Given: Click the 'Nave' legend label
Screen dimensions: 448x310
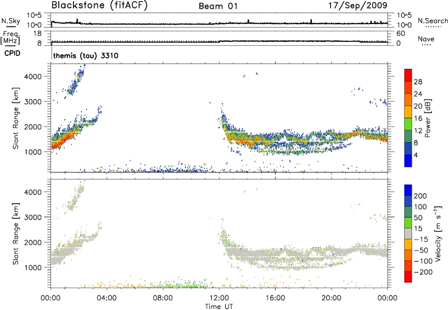Looking at the screenshot, I should tap(426, 39).
